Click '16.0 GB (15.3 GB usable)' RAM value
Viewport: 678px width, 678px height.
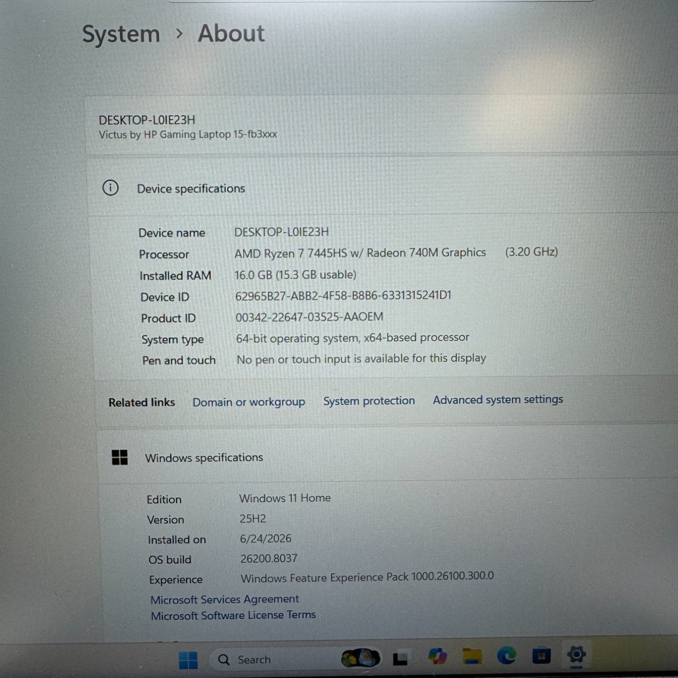pyautogui.click(x=296, y=274)
